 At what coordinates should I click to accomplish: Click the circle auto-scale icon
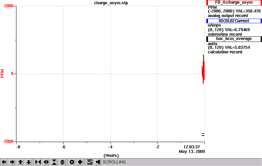(72, 162)
